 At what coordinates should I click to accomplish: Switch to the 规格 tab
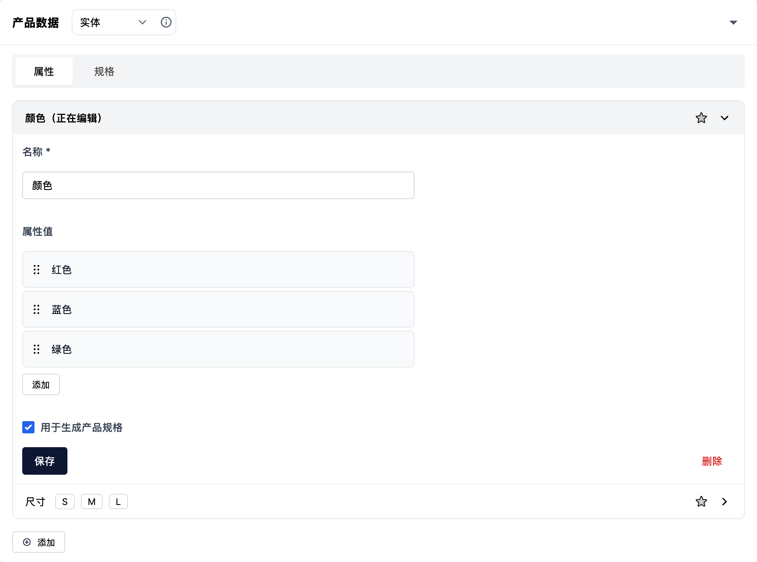click(x=104, y=71)
